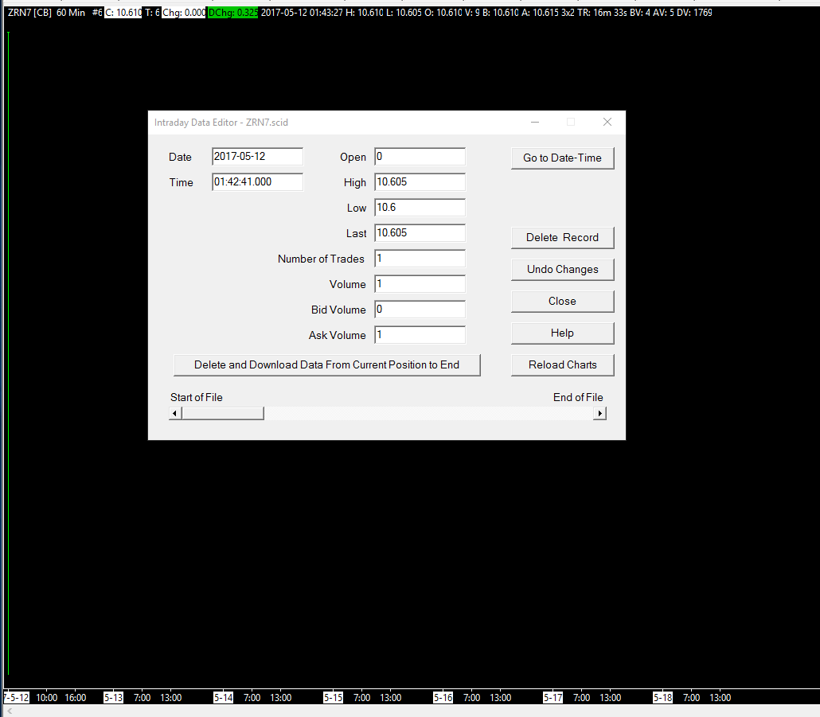Click into the Low price field
The image size is (820, 717).
click(x=420, y=208)
